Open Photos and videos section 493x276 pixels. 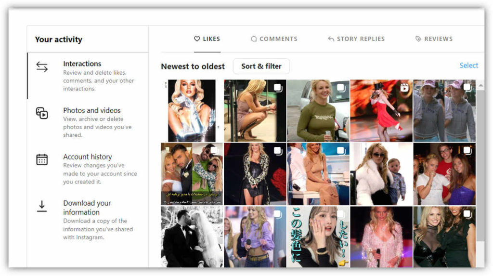coord(91,110)
